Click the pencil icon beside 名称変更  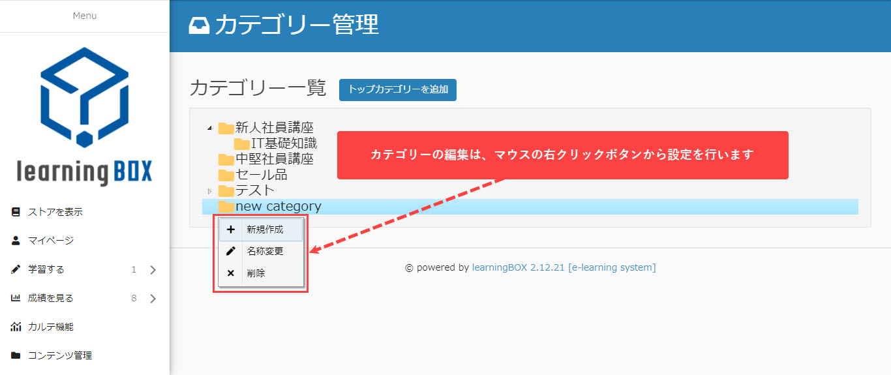tap(230, 251)
